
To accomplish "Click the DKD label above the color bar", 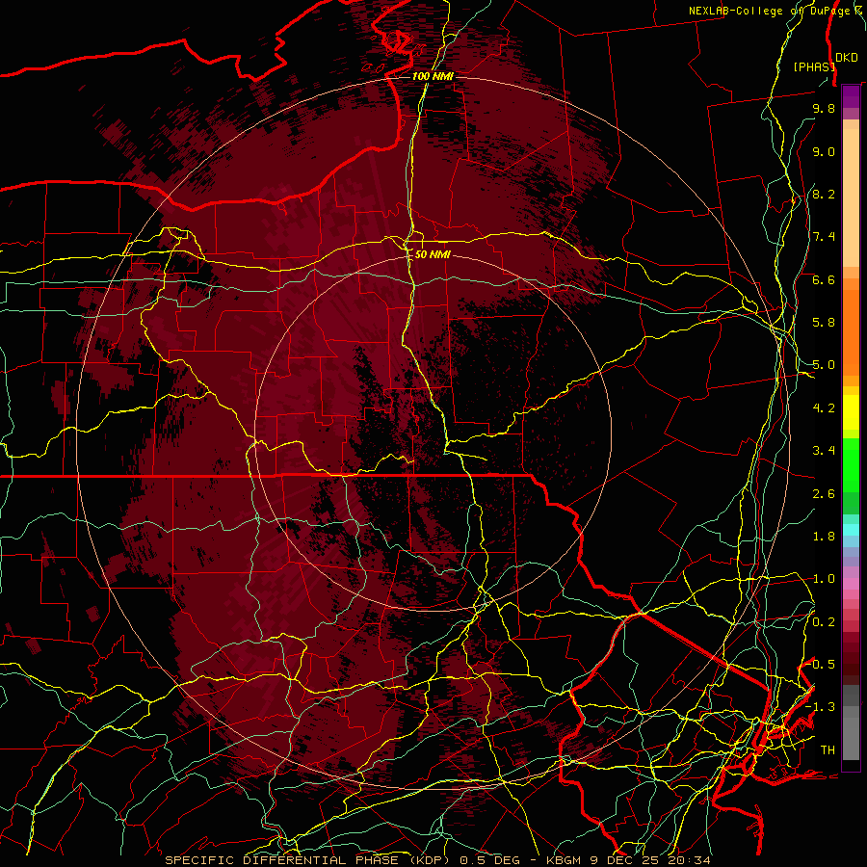I will (847, 58).
